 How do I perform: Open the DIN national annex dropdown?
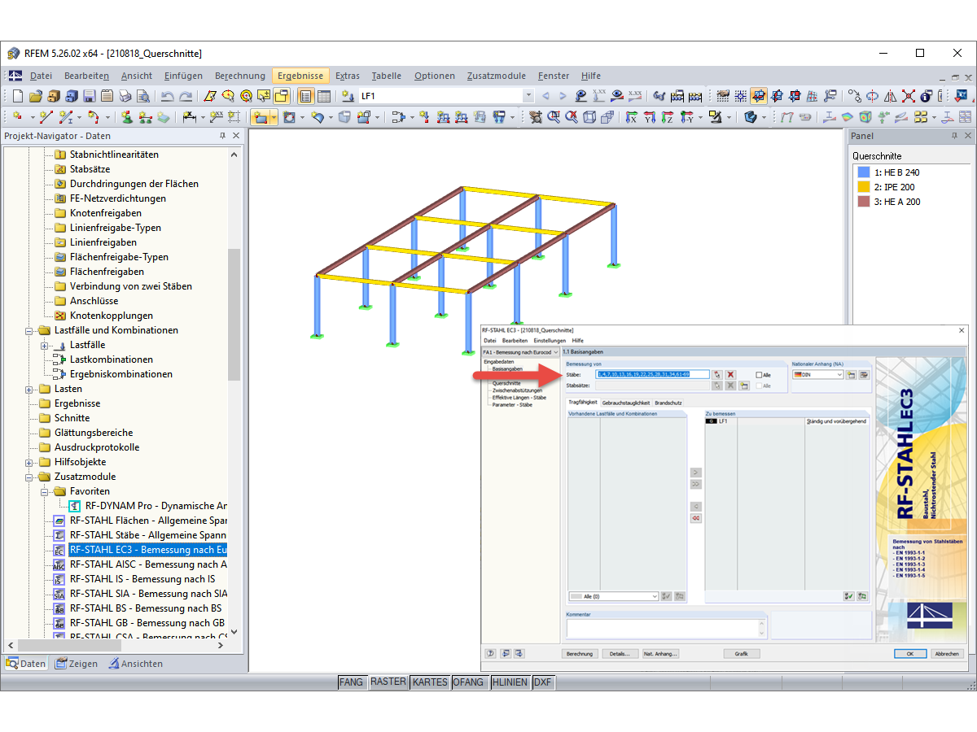click(840, 375)
